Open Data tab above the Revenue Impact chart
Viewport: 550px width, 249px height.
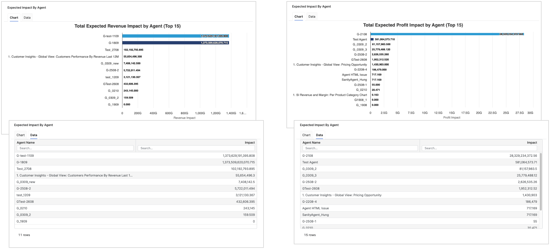pos(27,18)
